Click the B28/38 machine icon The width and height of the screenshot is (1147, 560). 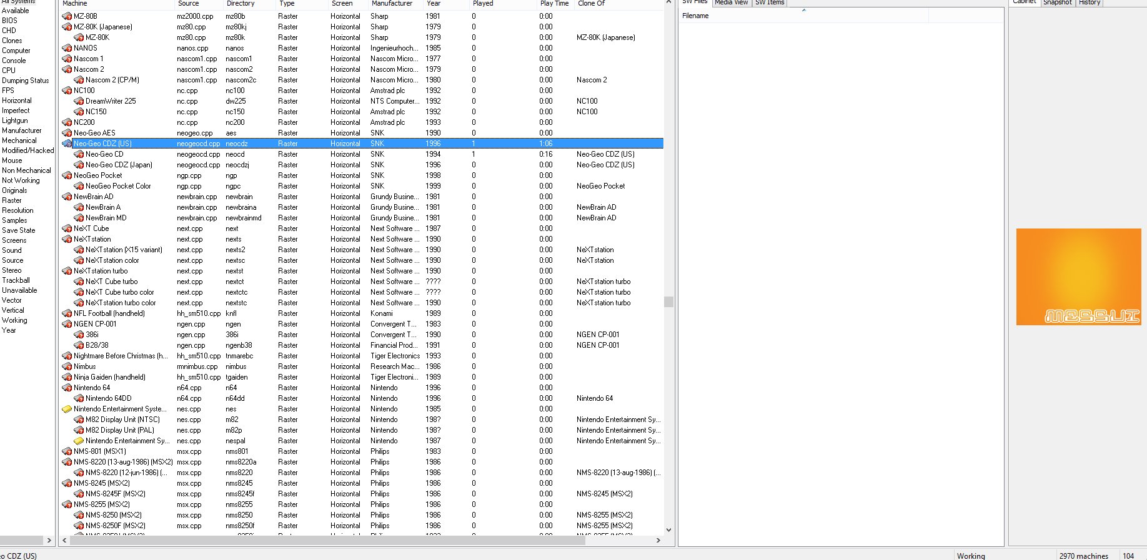(x=79, y=345)
